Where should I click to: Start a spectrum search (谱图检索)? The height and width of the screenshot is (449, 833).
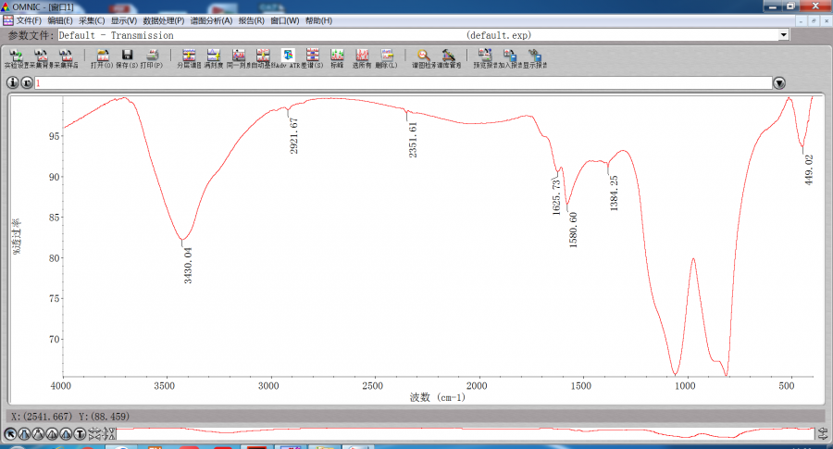[423, 58]
